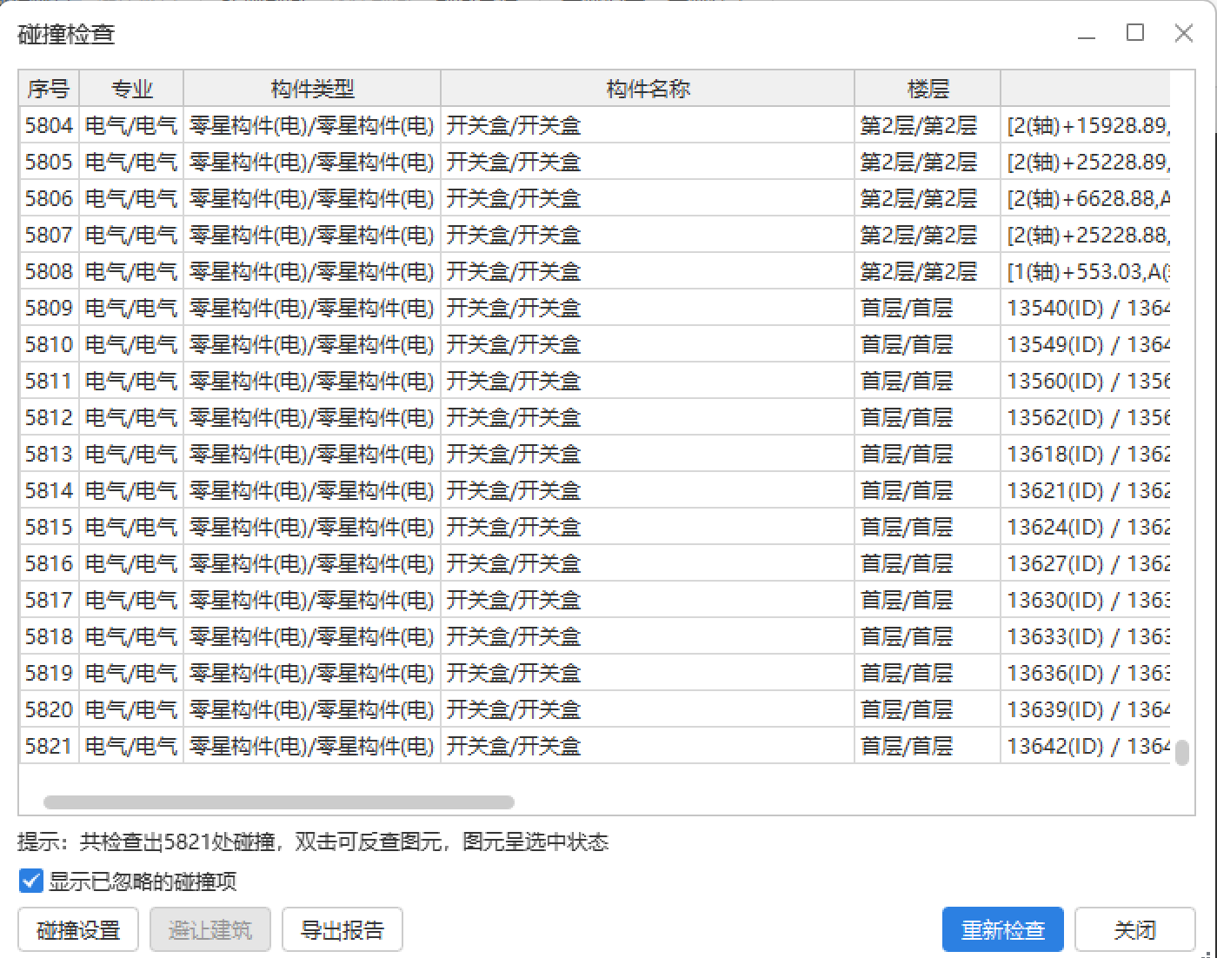Click the vertical scrollbar thumb
Image resolution: width=1217 pixels, height=958 pixels.
(1181, 752)
